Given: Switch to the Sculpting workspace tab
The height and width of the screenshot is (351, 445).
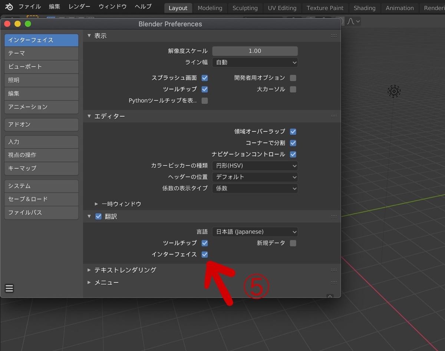Looking at the screenshot, I should click(245, 8).
